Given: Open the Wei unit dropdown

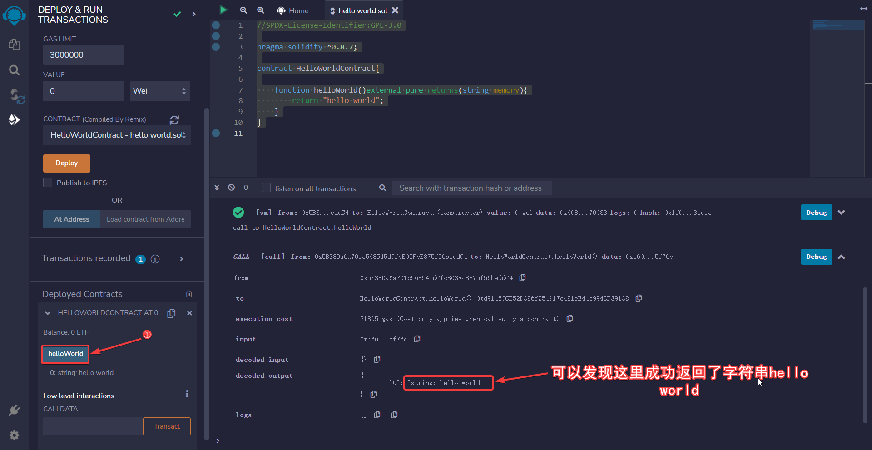Looking at the screenshot, I should pos(160,91).
